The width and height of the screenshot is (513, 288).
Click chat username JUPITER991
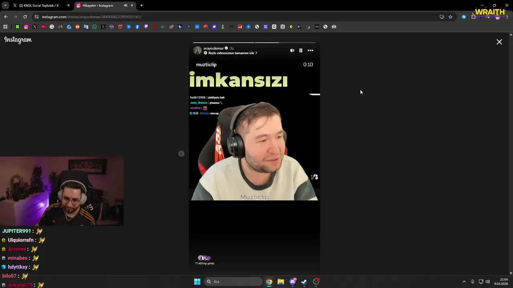click(16, 231)
